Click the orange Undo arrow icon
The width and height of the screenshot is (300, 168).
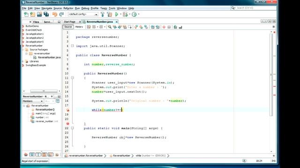(55, 14)
